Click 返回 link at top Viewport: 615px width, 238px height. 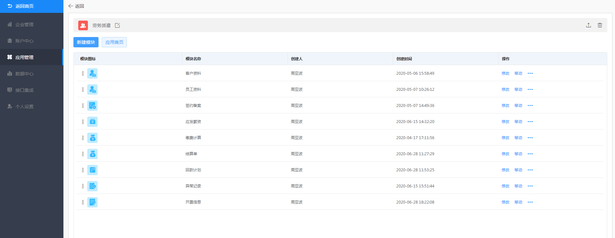[x=79, y=6]
